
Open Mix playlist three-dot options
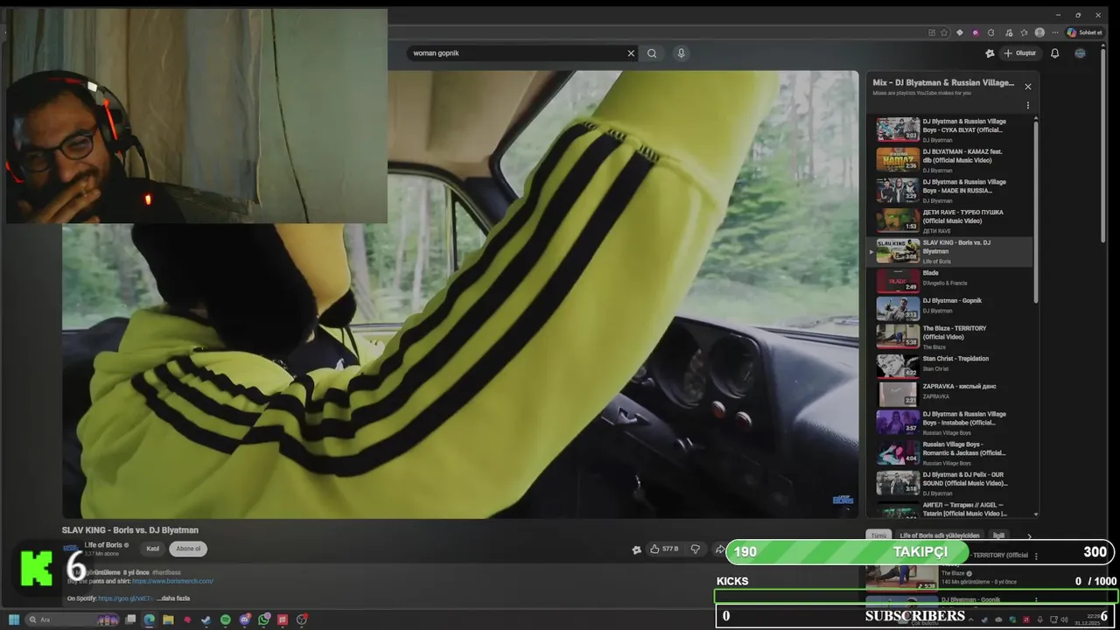(x=1028, y=105)
